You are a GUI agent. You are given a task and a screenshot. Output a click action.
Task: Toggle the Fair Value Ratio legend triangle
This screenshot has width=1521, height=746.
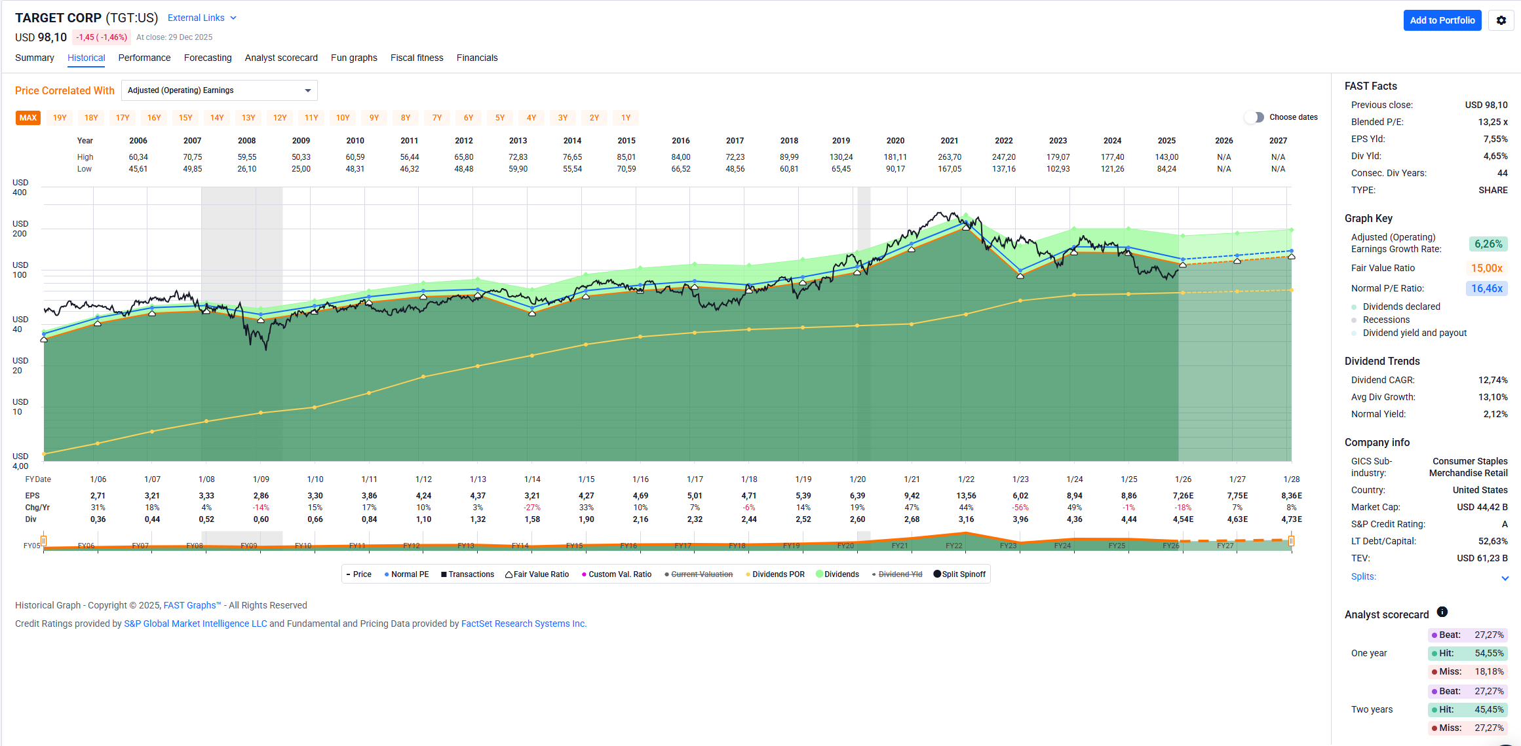(509, 574)
